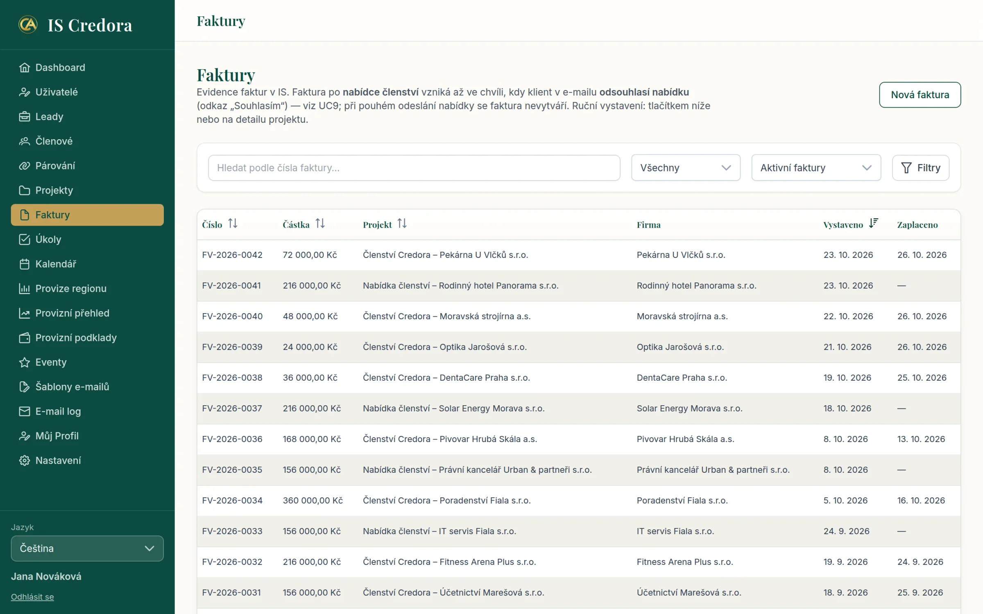The image size is (983, 614).
Task: Expand the Aktivní faktury dropdown
Action: point(816,167)
